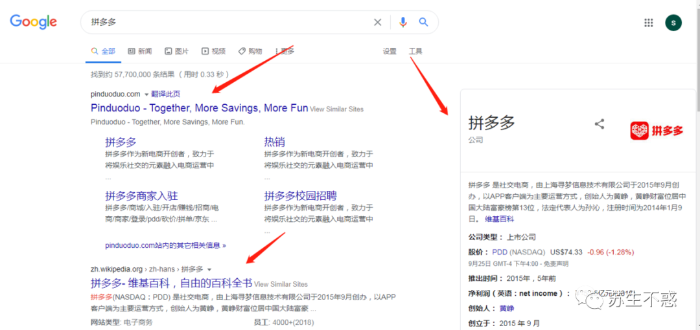Open the PDD stock ticker link

tap(500, 252)
